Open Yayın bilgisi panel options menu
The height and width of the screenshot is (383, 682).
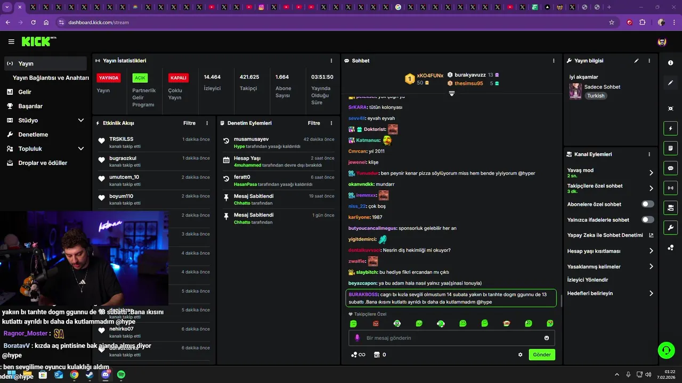[649, 61]
